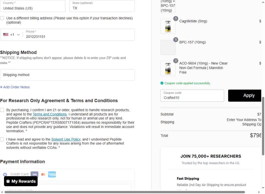Click the ZIP code NOTICE text
265x194 pixels.
pyautogui.click(x=63, y=60)
